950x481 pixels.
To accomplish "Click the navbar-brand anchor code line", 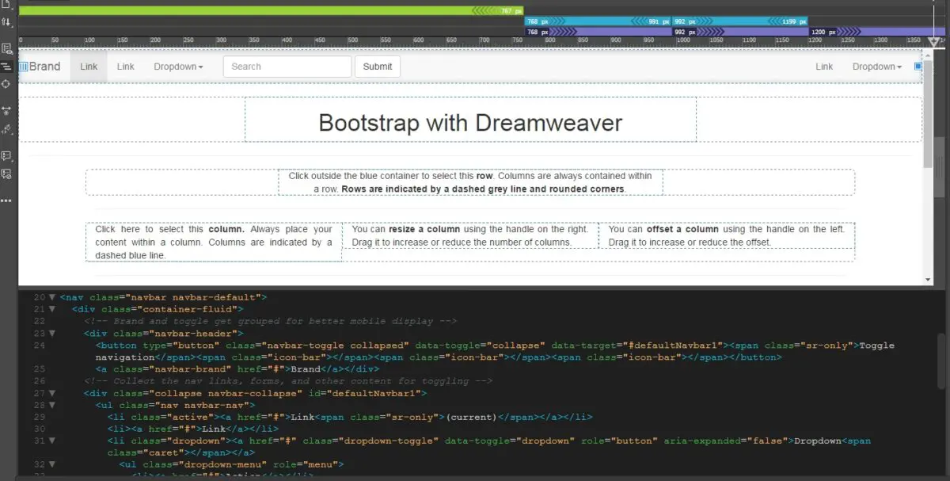I will 237,369.
